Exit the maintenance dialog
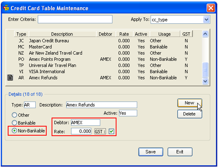 [x=180, y=152]
